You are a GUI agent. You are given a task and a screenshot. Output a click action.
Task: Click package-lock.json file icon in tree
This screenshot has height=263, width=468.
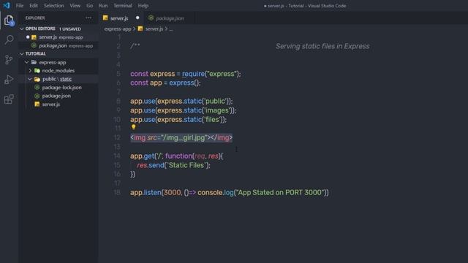tap(37, 88)
